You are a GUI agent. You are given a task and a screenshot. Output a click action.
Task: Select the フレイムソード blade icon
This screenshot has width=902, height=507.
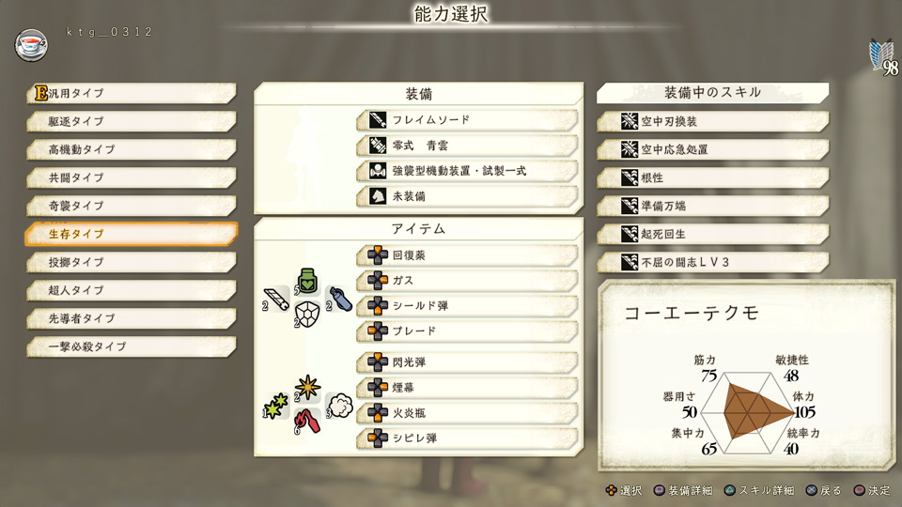pyautogui.click(x=378, y=120)
